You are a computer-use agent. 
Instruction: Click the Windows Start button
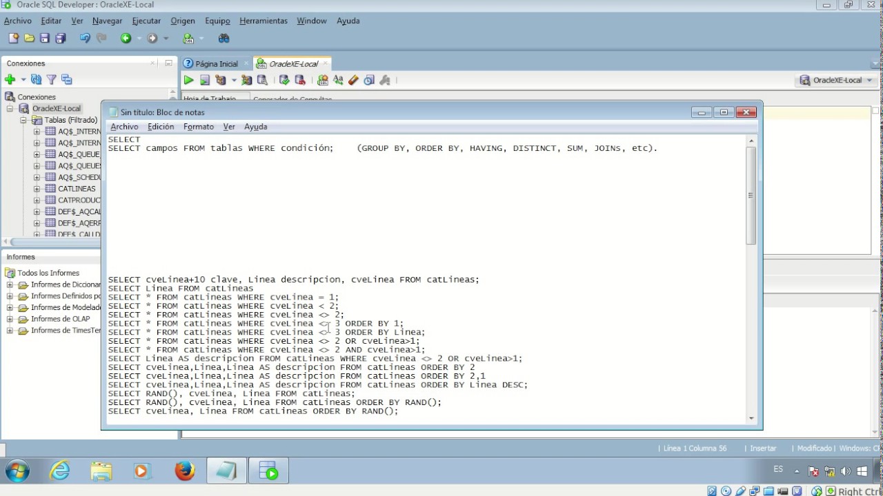point(17,471)
